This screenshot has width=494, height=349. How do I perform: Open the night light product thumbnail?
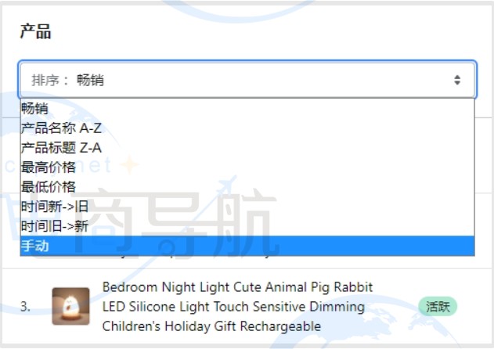point(70,306)
